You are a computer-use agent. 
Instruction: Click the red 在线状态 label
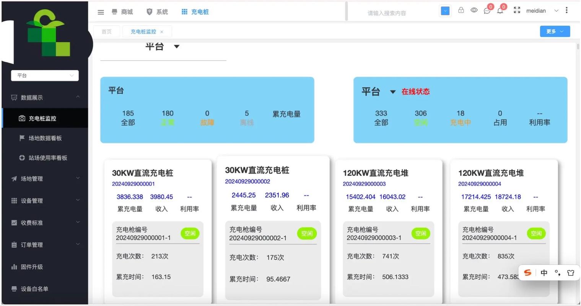[415, 91]
